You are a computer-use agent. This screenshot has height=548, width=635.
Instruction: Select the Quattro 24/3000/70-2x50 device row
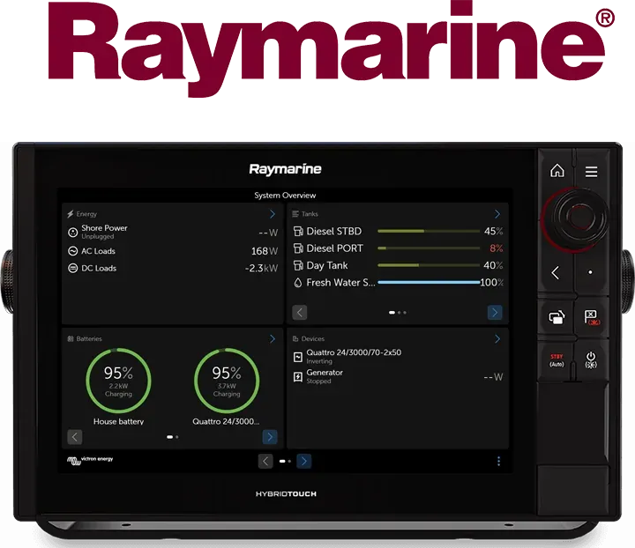[398, 357]
